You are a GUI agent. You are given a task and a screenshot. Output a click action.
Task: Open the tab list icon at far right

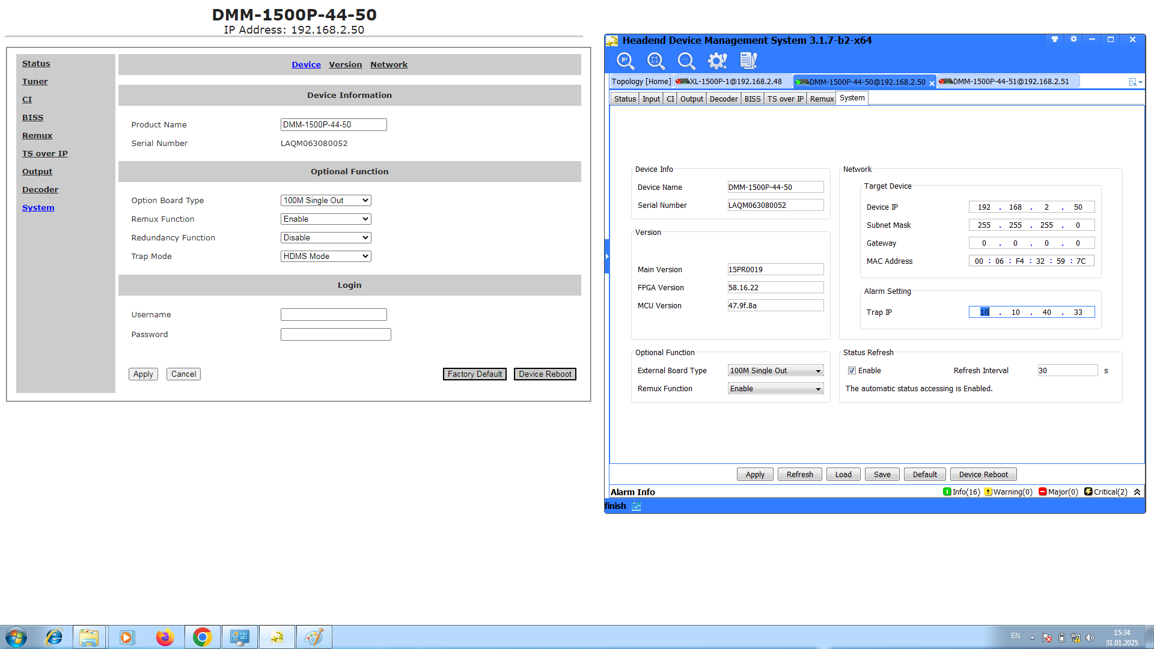1135,82
